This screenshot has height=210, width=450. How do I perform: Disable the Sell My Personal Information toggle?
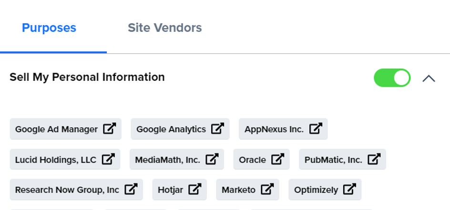coord(392,78)
